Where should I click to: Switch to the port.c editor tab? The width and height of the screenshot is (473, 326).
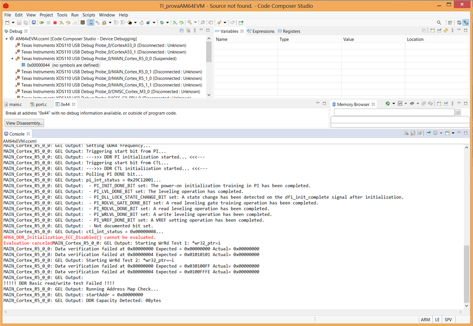(39, 105)
